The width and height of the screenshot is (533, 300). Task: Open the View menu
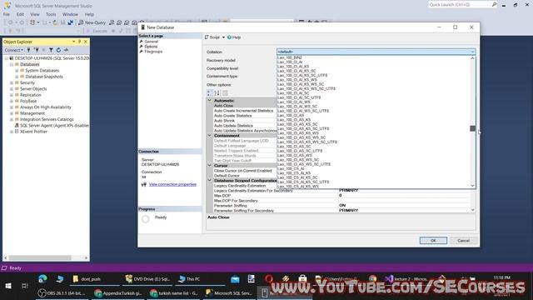[35, 14]
